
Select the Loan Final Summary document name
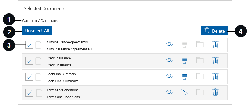[x=62, y=81]
